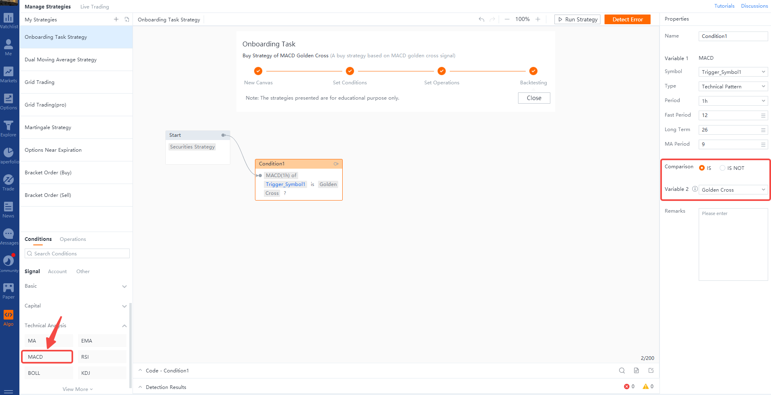Switch to the Live Trading tab
The width and height of the screenshot is (771, 395).
pos(95,6)
